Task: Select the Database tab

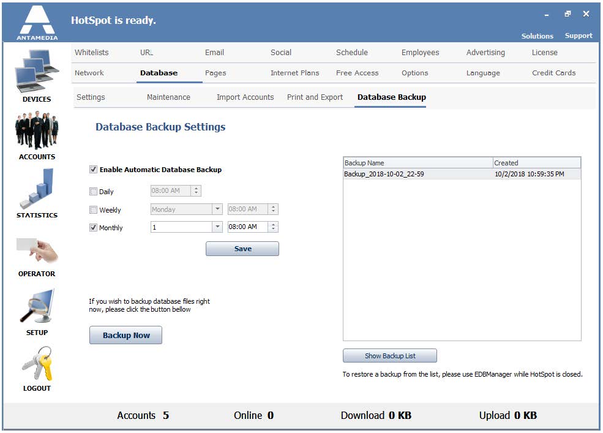Action: [x=159, y=73]
